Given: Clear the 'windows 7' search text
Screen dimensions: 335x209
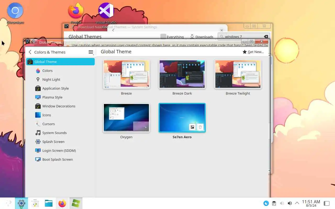Looking at the screenshot, I should [266, 37].
